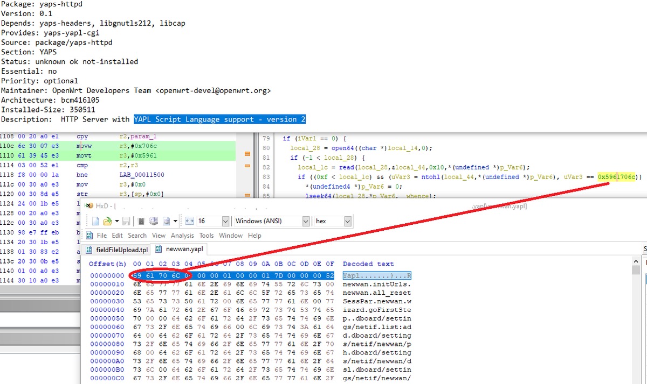Click highlighted 'YAPL Script Language support - version 2'
Viewport: 647px width, 384px height.
click(219, 119)
